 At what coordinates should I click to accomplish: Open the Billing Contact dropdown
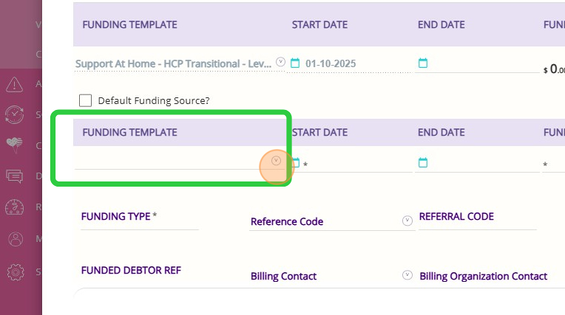tap(407, 275)
